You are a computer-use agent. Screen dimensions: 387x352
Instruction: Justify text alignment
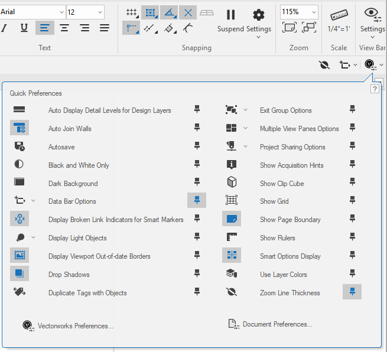(x=105, y=28)
